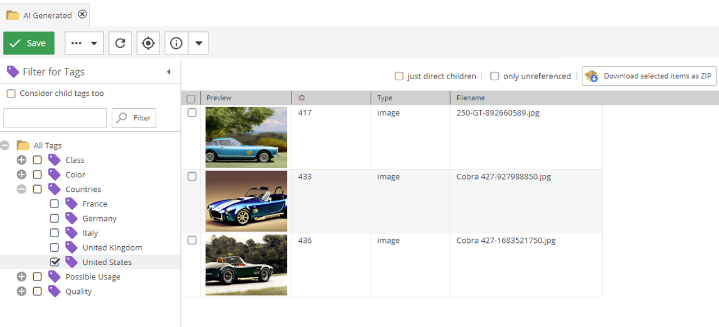Click the locate-in-tree target icon
719x327 pixels.
pos(148,43)
